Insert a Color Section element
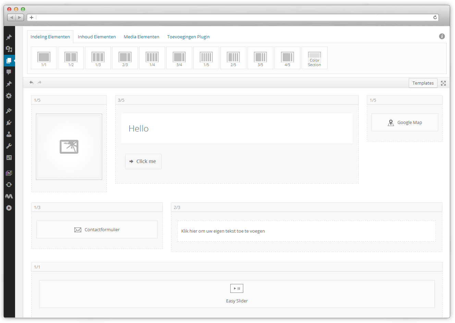The width and height of the screenshot is (455, 323). click(315, 58)
